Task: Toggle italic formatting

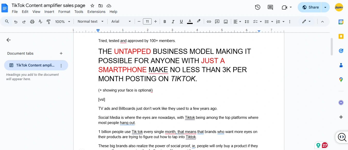Action: [173, 22]
